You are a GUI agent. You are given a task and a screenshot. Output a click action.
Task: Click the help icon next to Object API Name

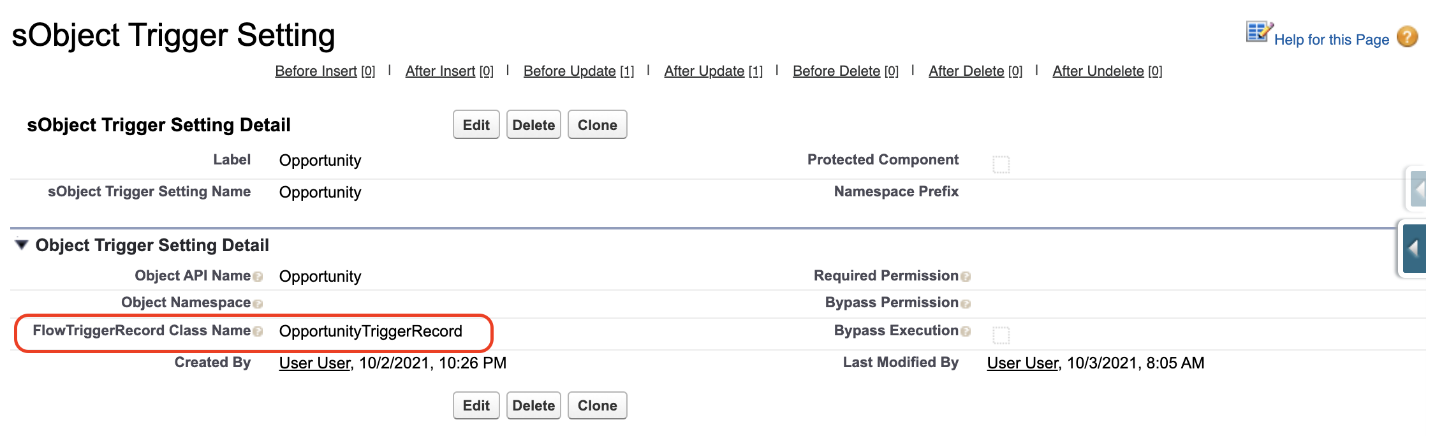click(258, 277)
